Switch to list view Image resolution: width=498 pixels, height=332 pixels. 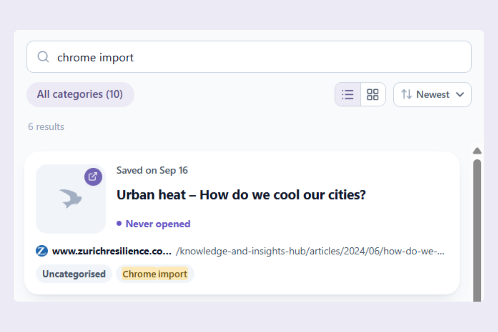348,95
